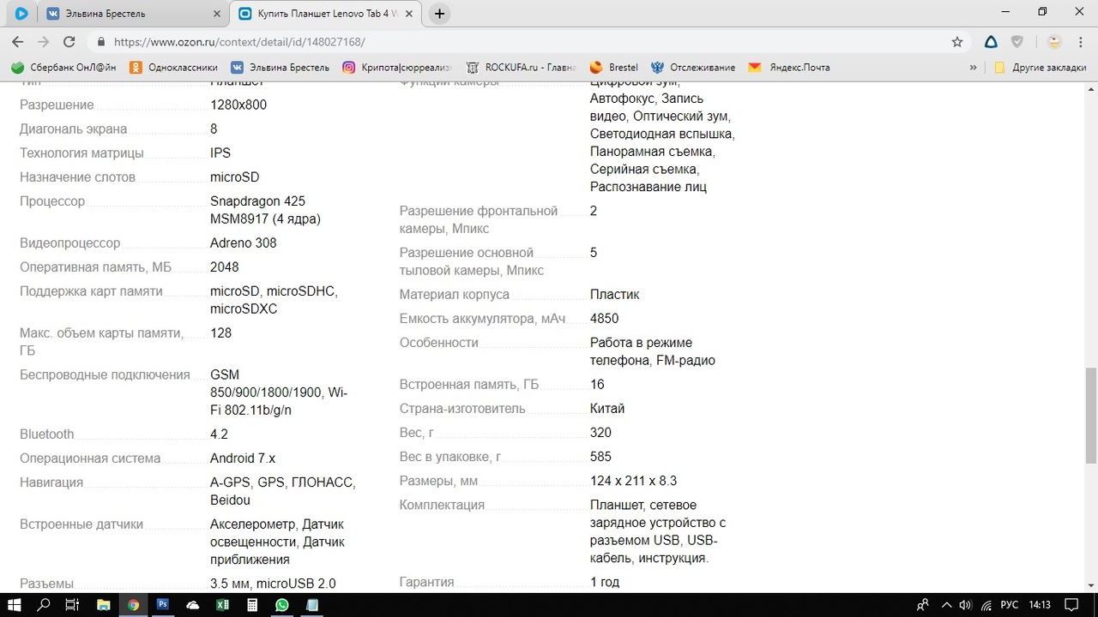Close the Эльвина Брестель VK tab
The width and height of the screenshot is (1098, 617).
point(216,14)
